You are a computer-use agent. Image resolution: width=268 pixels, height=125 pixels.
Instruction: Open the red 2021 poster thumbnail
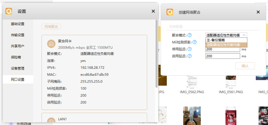click(x=231, y=116)
